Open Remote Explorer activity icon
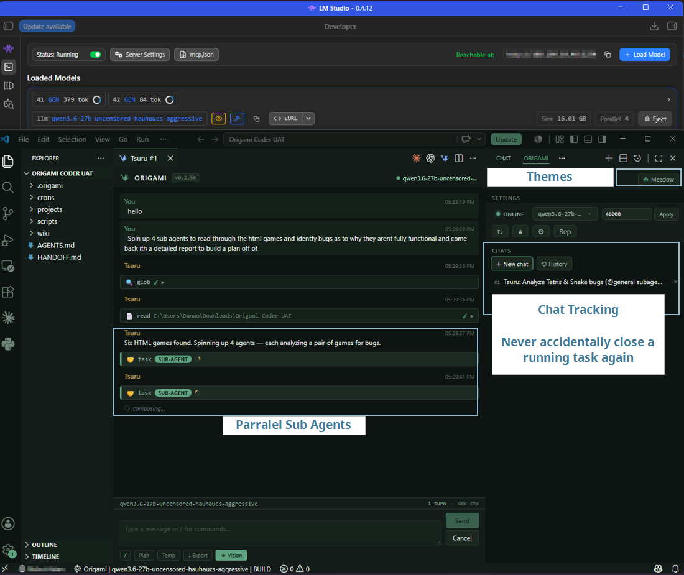Screen dimensions: 684x575 [8, 266]
